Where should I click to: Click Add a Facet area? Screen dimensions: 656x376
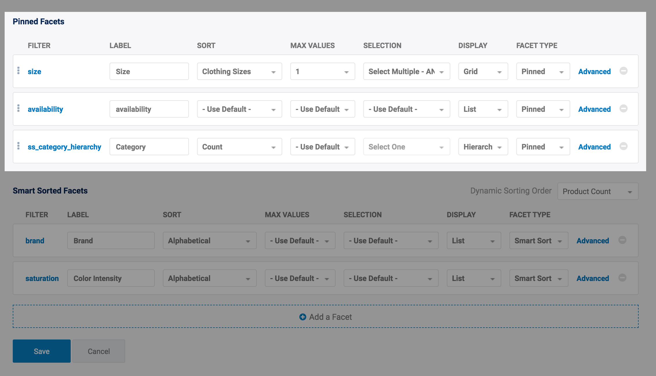tap(325, 317)
